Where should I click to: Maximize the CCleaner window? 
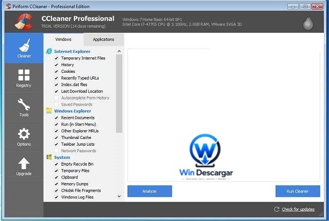(x=305, y=7)
